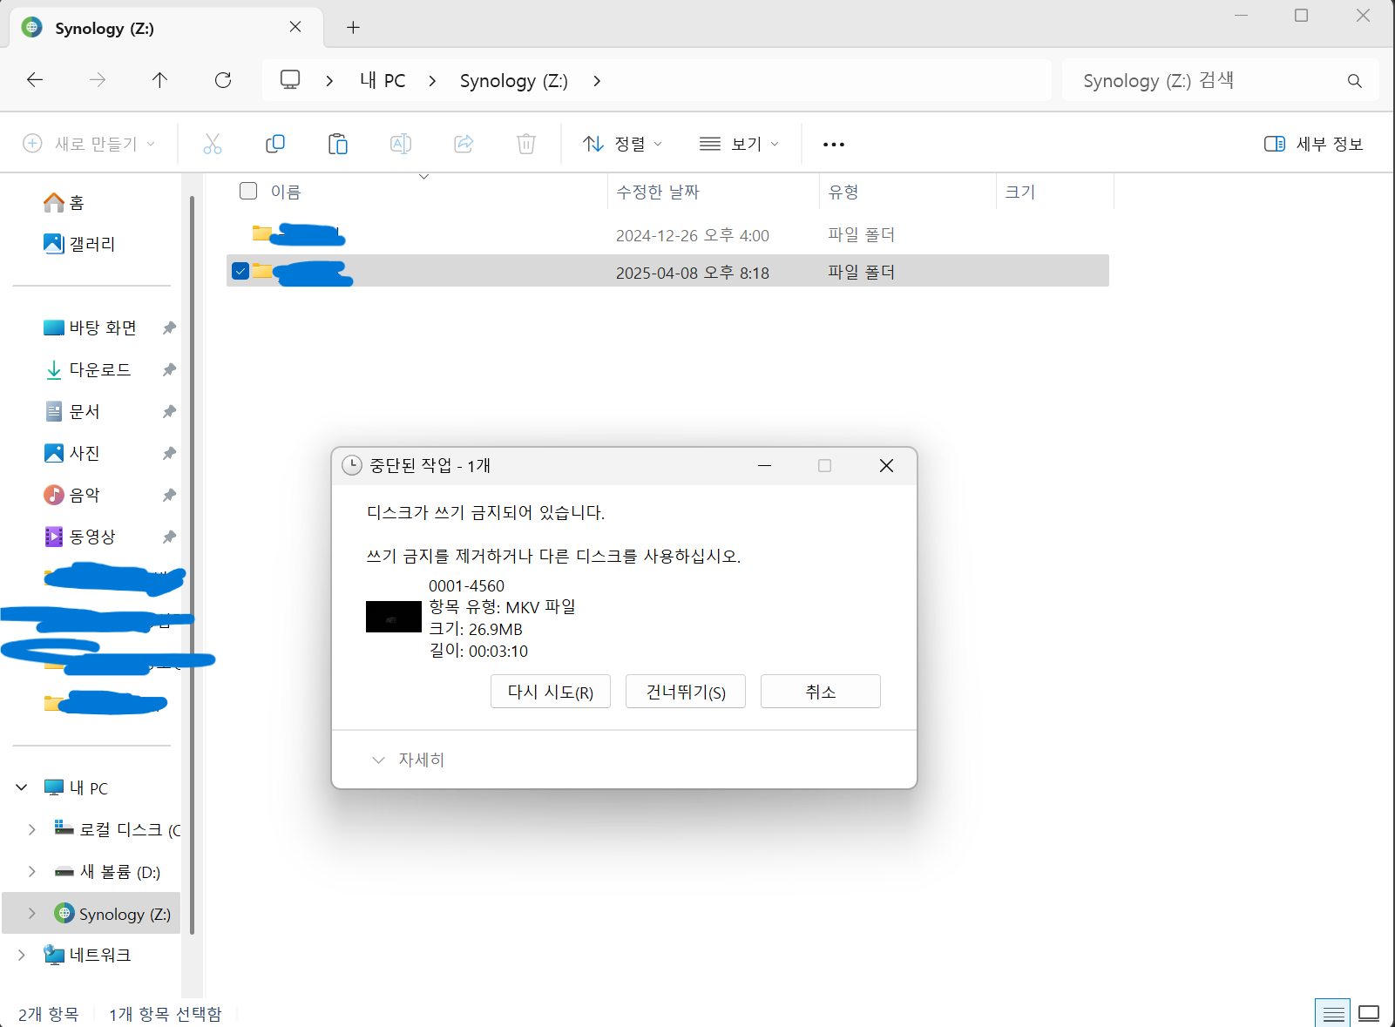
Task: Switch to details list view in status bar
Action: point(1333,1013)
